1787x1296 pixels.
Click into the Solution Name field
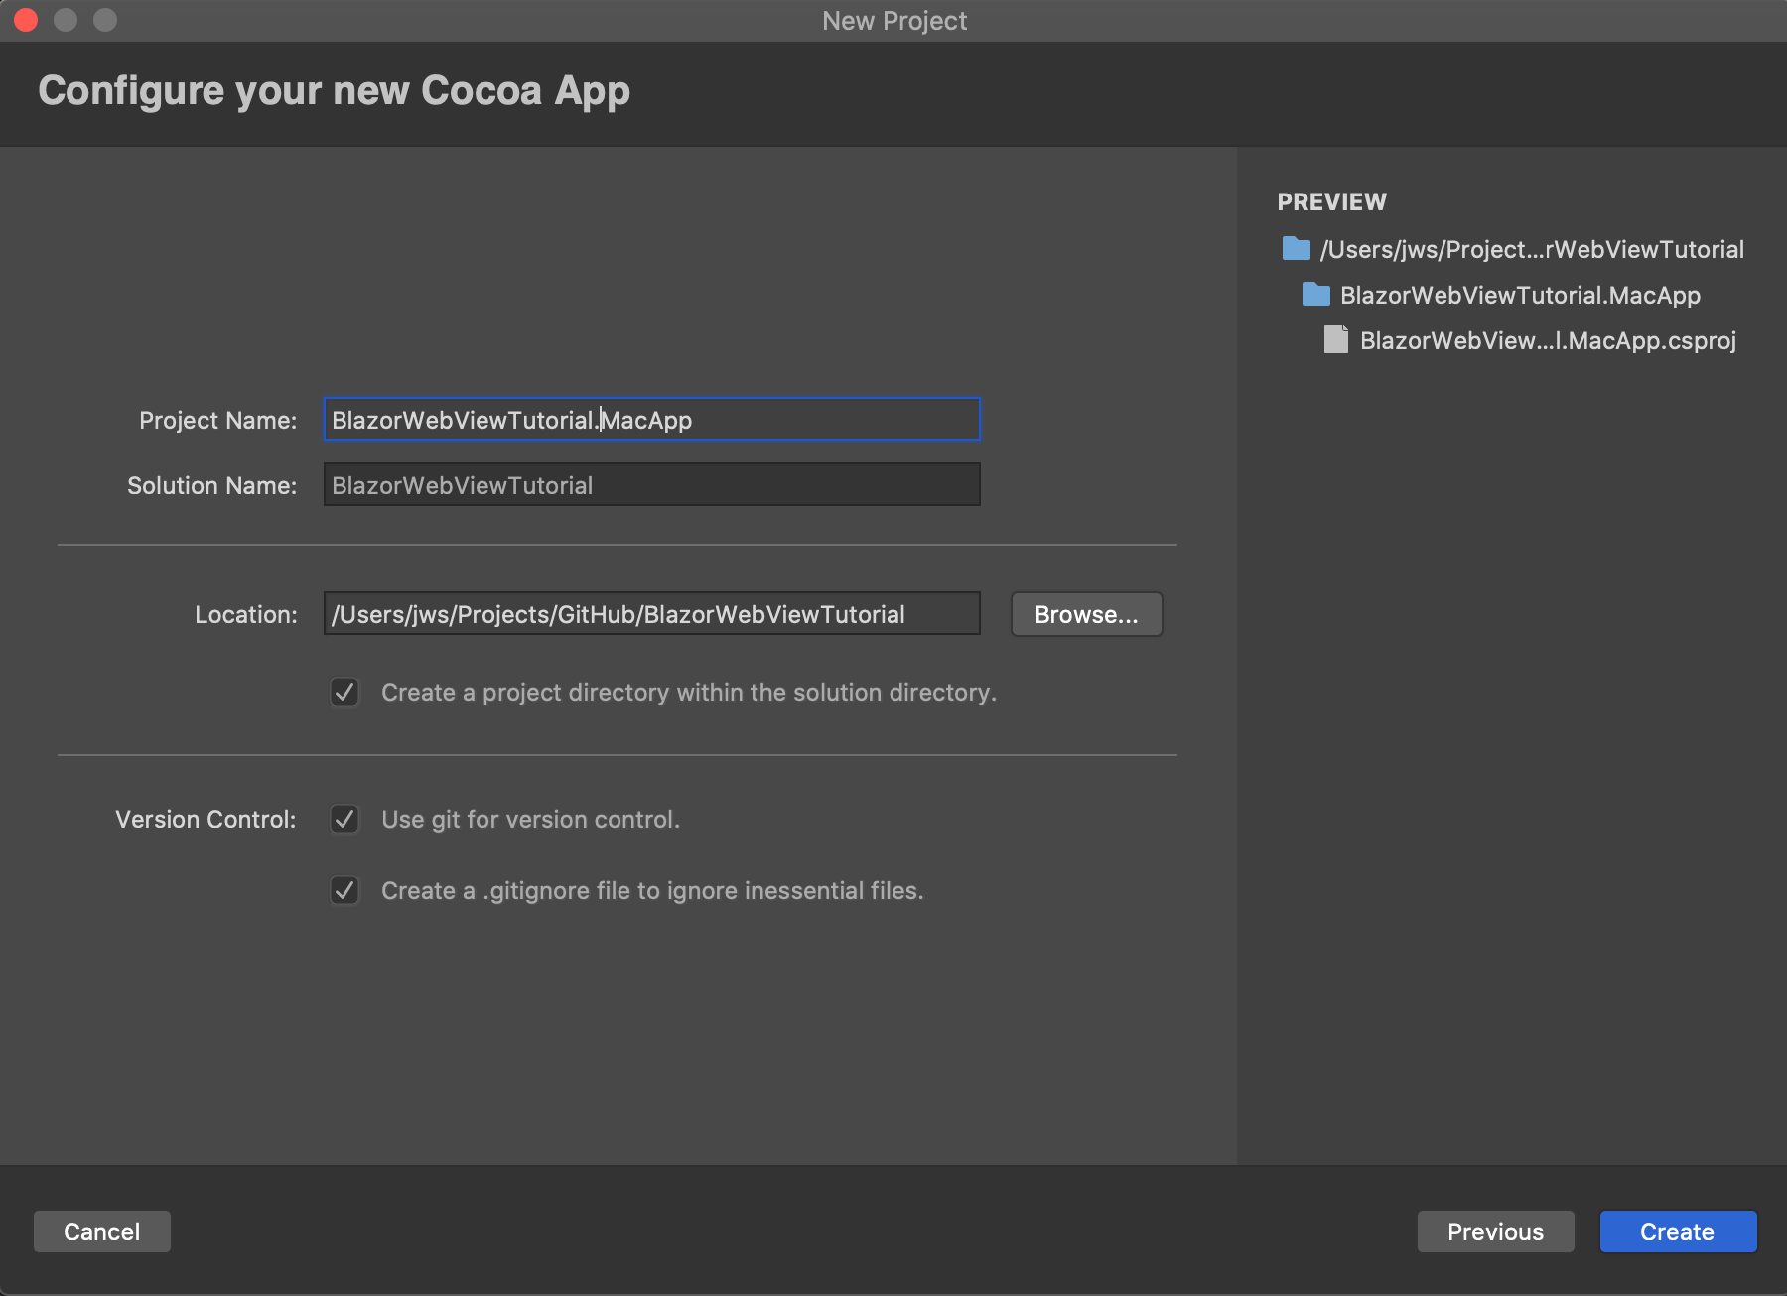[651, 485]
